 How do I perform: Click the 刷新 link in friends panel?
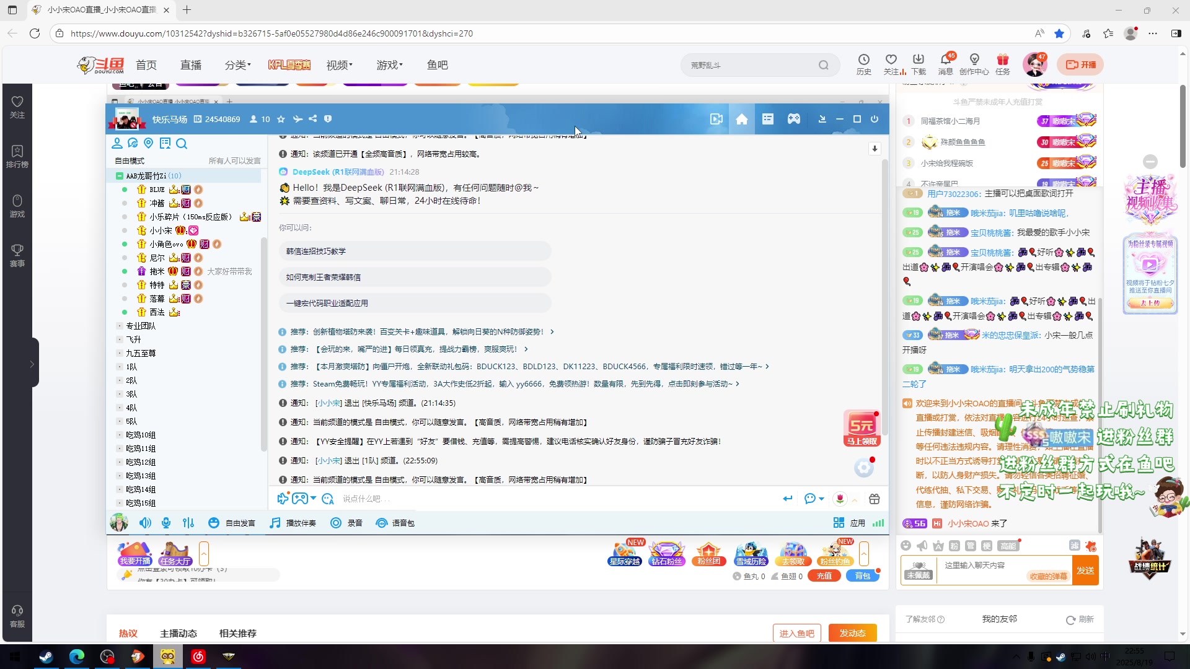[1080, 619]
